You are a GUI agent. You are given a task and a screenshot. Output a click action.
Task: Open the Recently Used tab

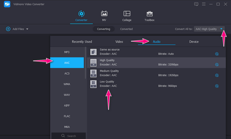[x=82, y=42]
